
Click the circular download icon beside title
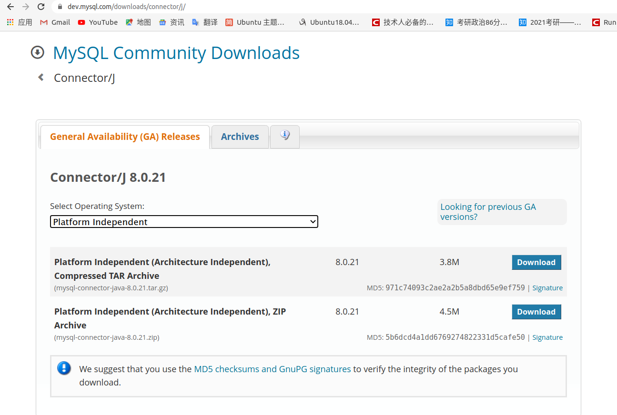pos(38,52)
